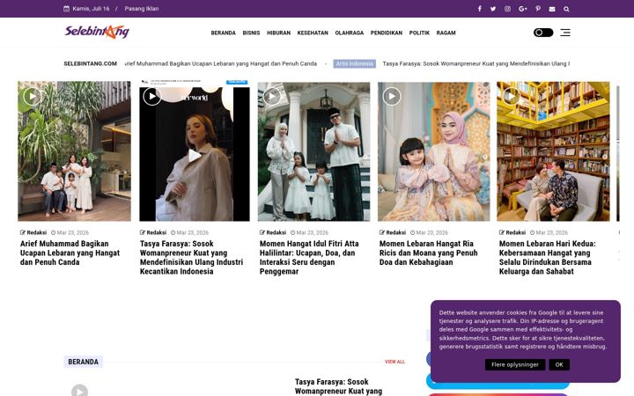Open the Olahraga menu item
Viewport: 634px width, 396px height.
click(x=350, y=33)
